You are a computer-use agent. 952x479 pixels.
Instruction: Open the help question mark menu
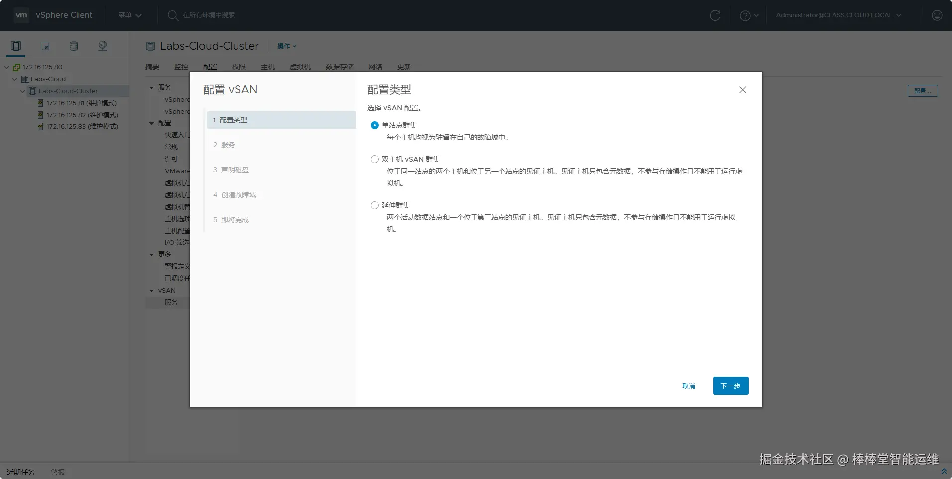[749, 15]
